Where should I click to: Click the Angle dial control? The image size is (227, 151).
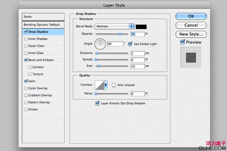pyautogui.click(x=100, y=44)
